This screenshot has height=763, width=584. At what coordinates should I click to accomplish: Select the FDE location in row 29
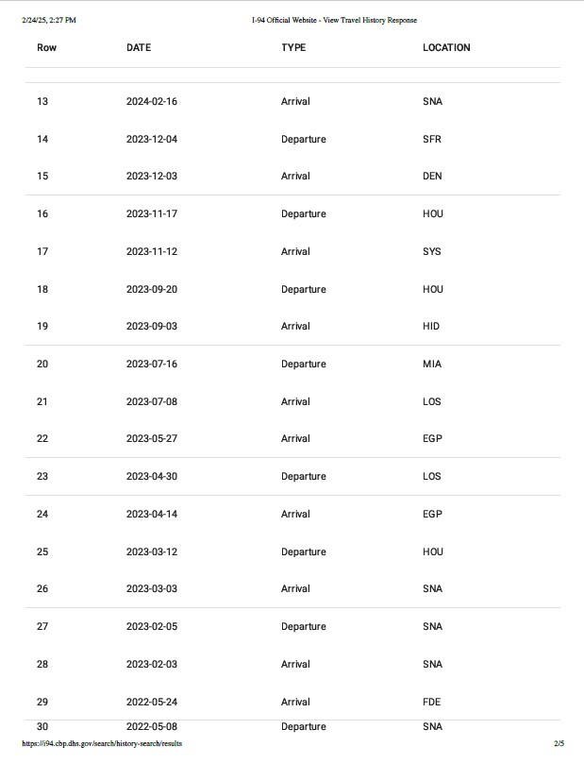tap(432, 702)
